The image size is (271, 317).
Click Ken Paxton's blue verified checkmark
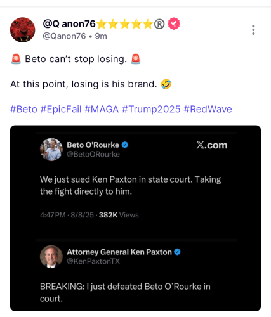pos(177,252)
